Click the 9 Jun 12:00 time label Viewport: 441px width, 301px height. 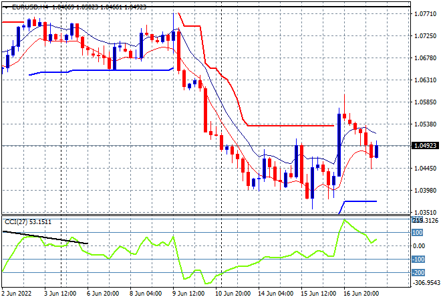click(188, 294)
